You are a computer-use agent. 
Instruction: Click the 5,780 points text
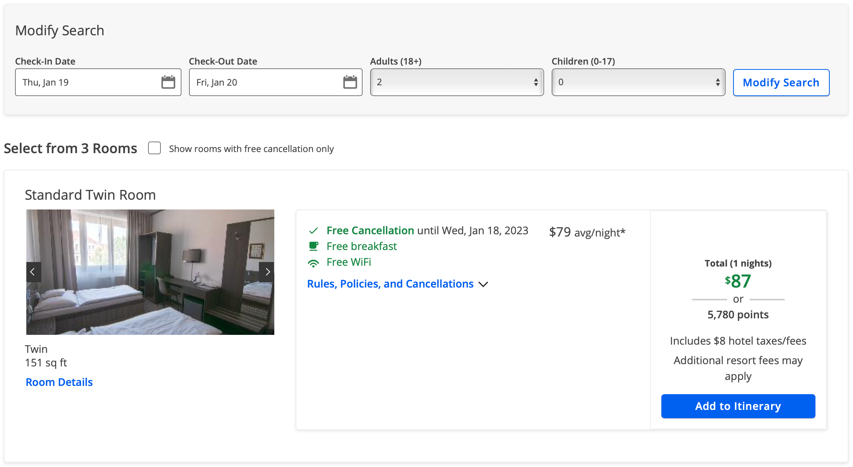[738, 315]
